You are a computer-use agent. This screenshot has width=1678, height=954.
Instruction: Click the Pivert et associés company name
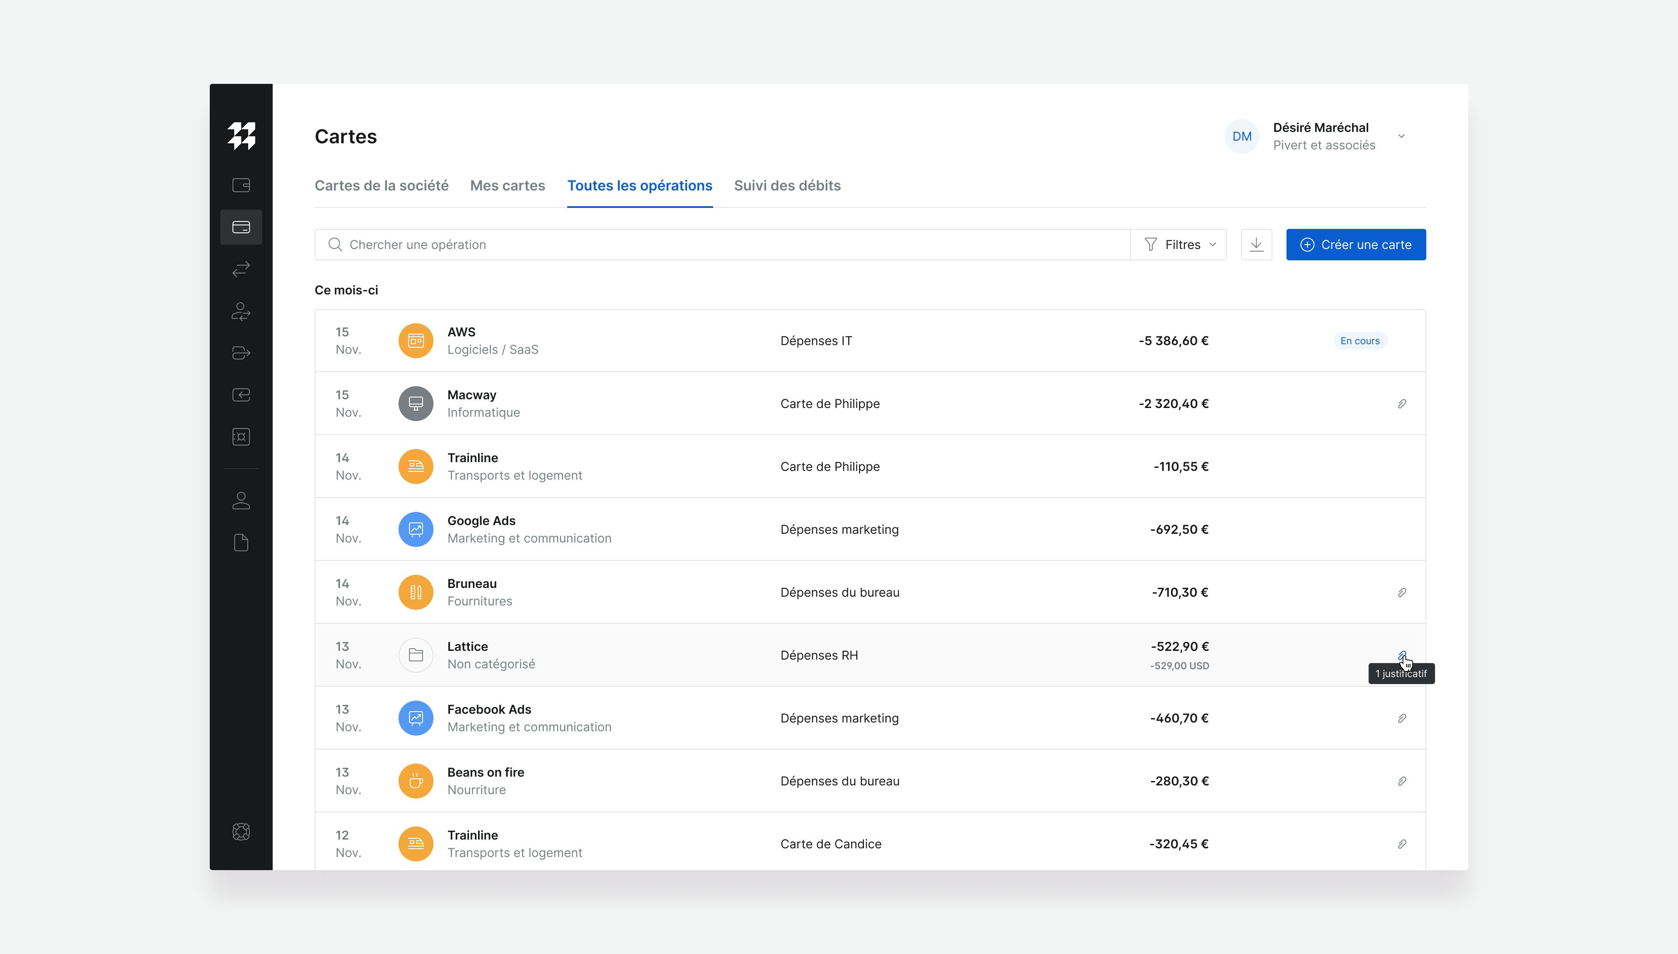click(1324, 145)
